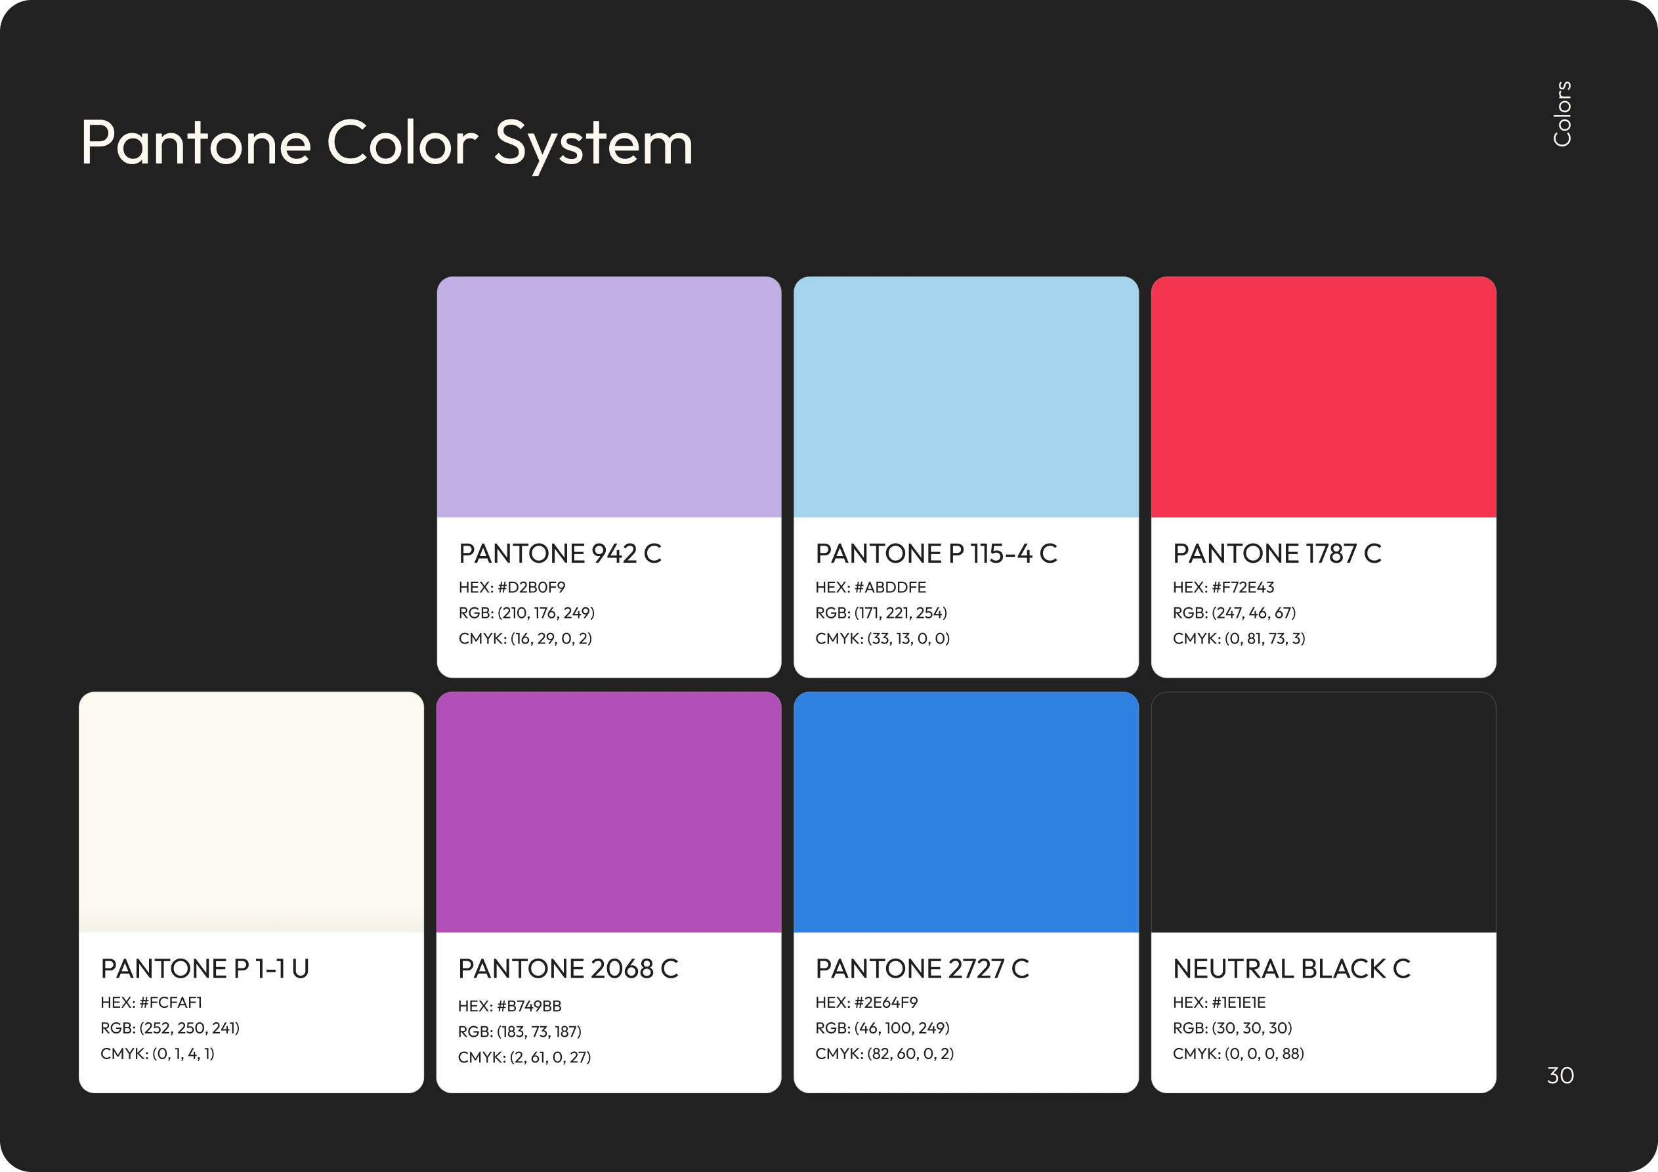This screenshot has height=1172, width=1658.
Task: Click the HEX value #F72E43 label
Action: [x=1224, y=587]
